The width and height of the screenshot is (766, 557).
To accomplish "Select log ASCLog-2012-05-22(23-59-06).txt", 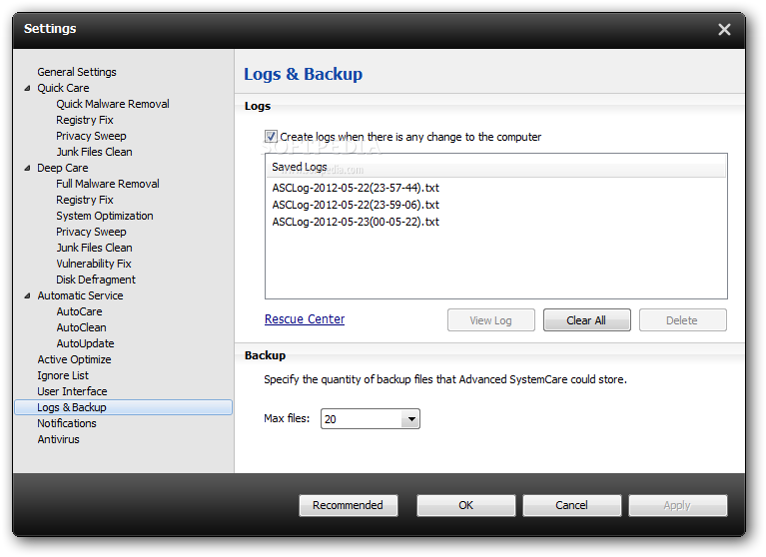I will (356, 205).
